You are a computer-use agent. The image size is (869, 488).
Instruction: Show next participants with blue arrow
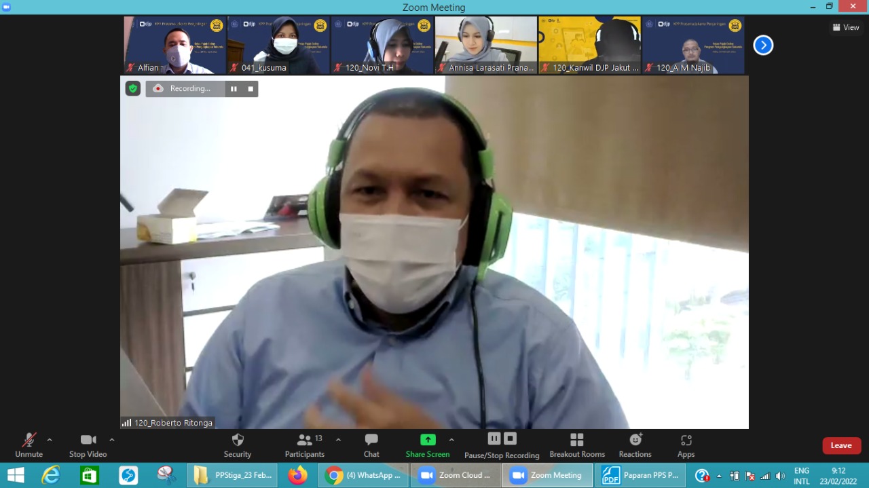pos(763,45)
